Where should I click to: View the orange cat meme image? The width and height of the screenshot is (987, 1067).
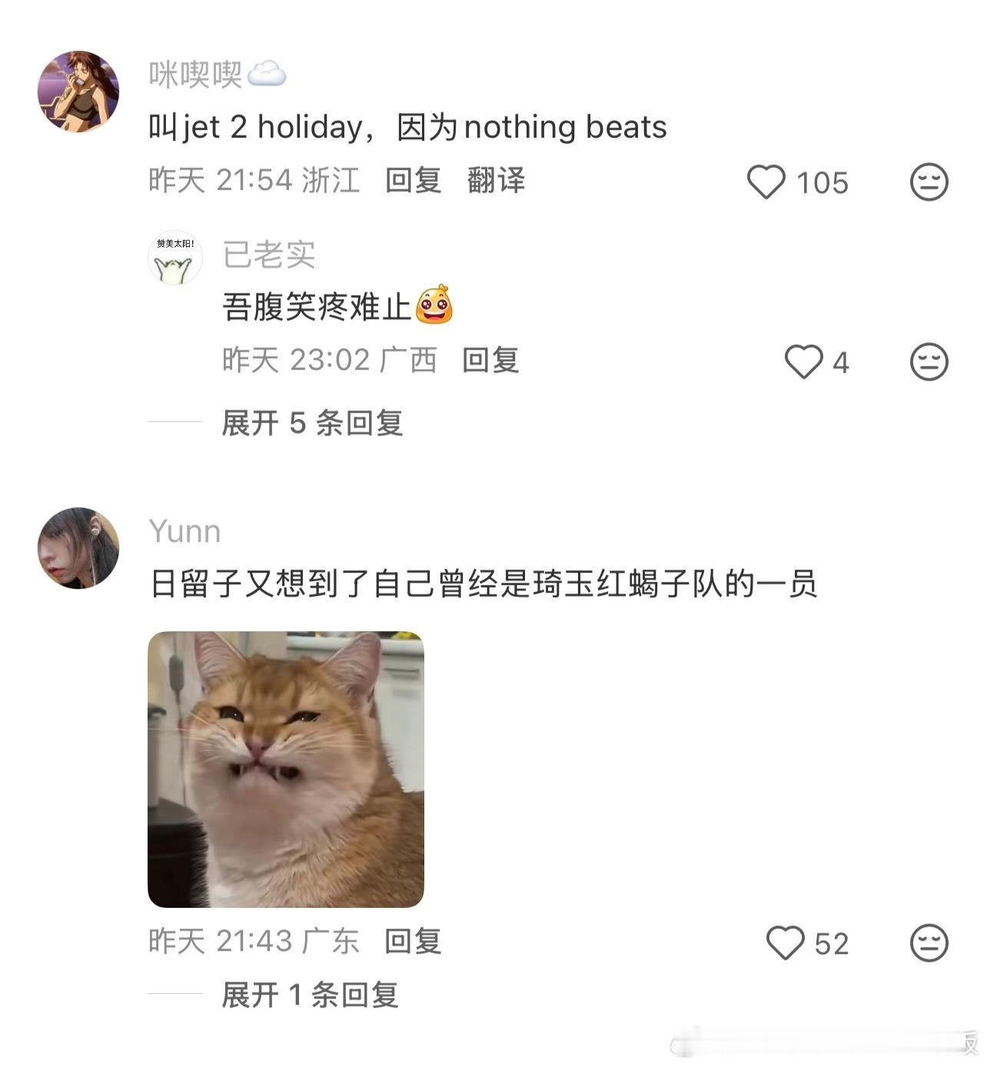[x=286, y=770]
